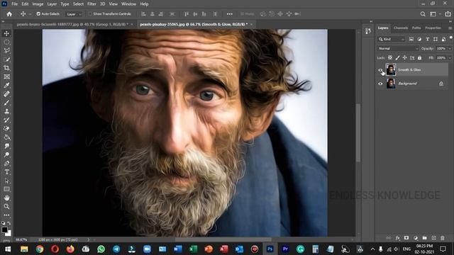Click the foreground color swatch
This screenshot has height=255, width=454.
[4, 229]
